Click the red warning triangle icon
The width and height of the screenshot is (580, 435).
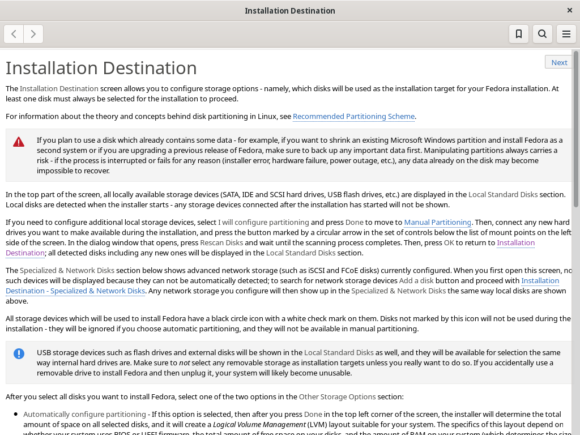(19, 142)
